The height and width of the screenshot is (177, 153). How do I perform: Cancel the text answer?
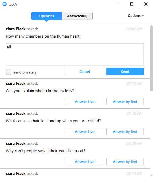click(85, 72)
